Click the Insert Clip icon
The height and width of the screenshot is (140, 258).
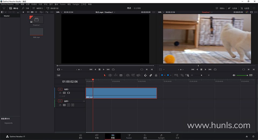click(128, 75)
